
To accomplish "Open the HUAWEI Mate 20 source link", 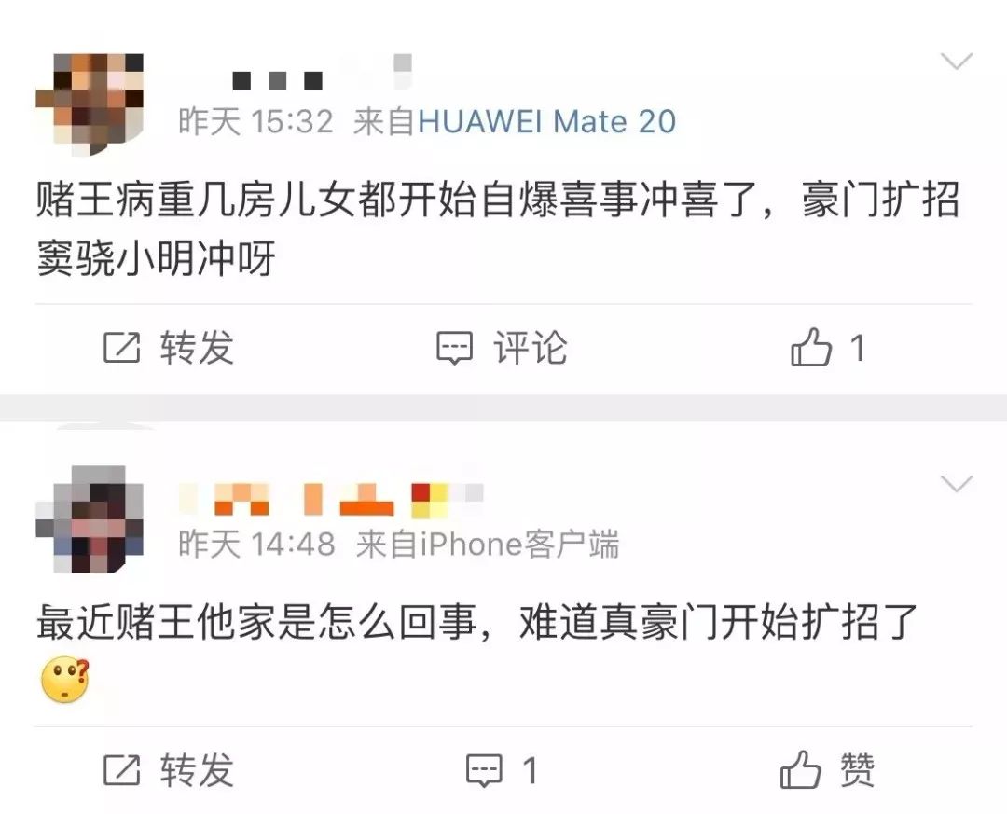I will tap(546, 121).
